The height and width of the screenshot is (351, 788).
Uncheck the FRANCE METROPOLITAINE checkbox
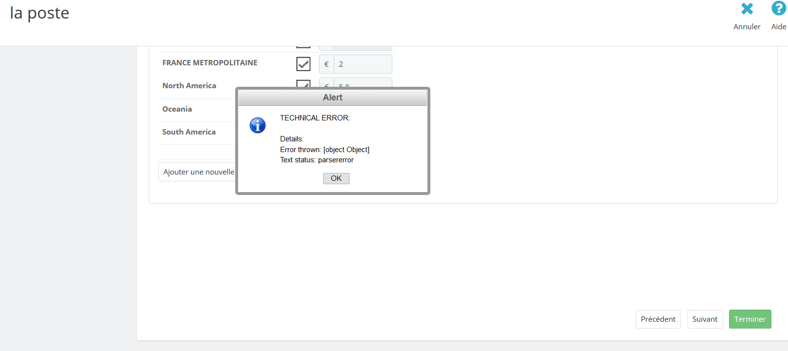click(x=303, y=64)
